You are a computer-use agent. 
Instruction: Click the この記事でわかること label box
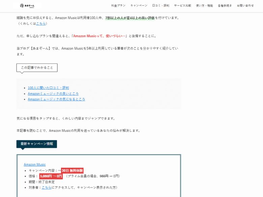37,68
